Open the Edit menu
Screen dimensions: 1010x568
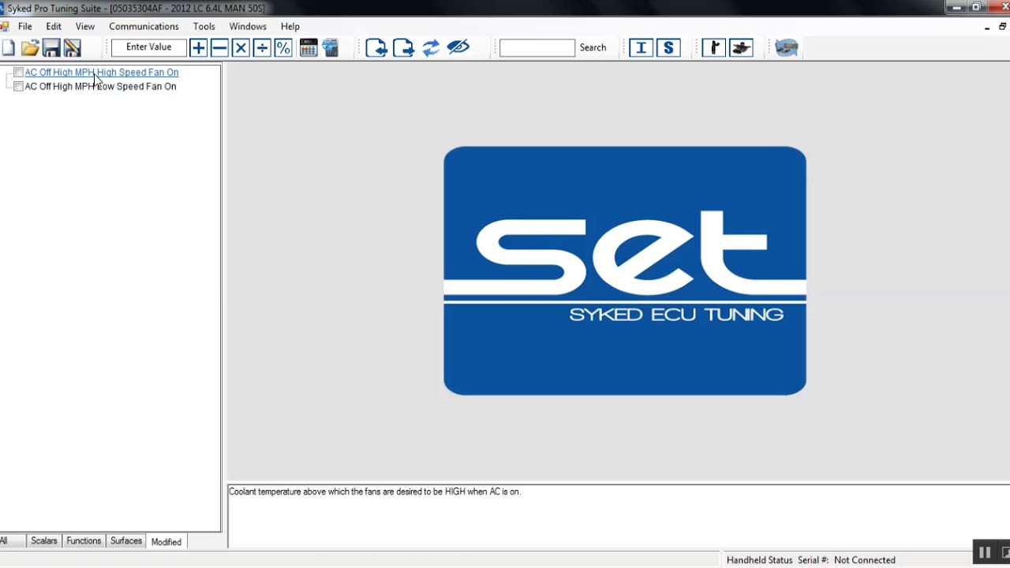pyautogui.click(x=54, y=26)
